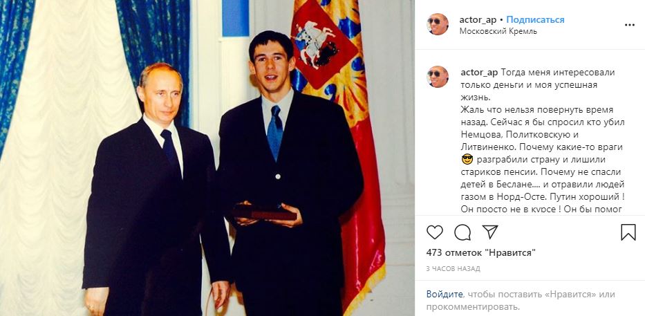The width and height of the screenshot is (645, 316).
Task: Open the profile avatar in the post header
Action: point(438,24)
